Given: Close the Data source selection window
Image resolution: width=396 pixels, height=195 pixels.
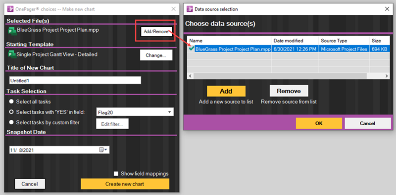Looking at the screenshot, I should 387,9.
